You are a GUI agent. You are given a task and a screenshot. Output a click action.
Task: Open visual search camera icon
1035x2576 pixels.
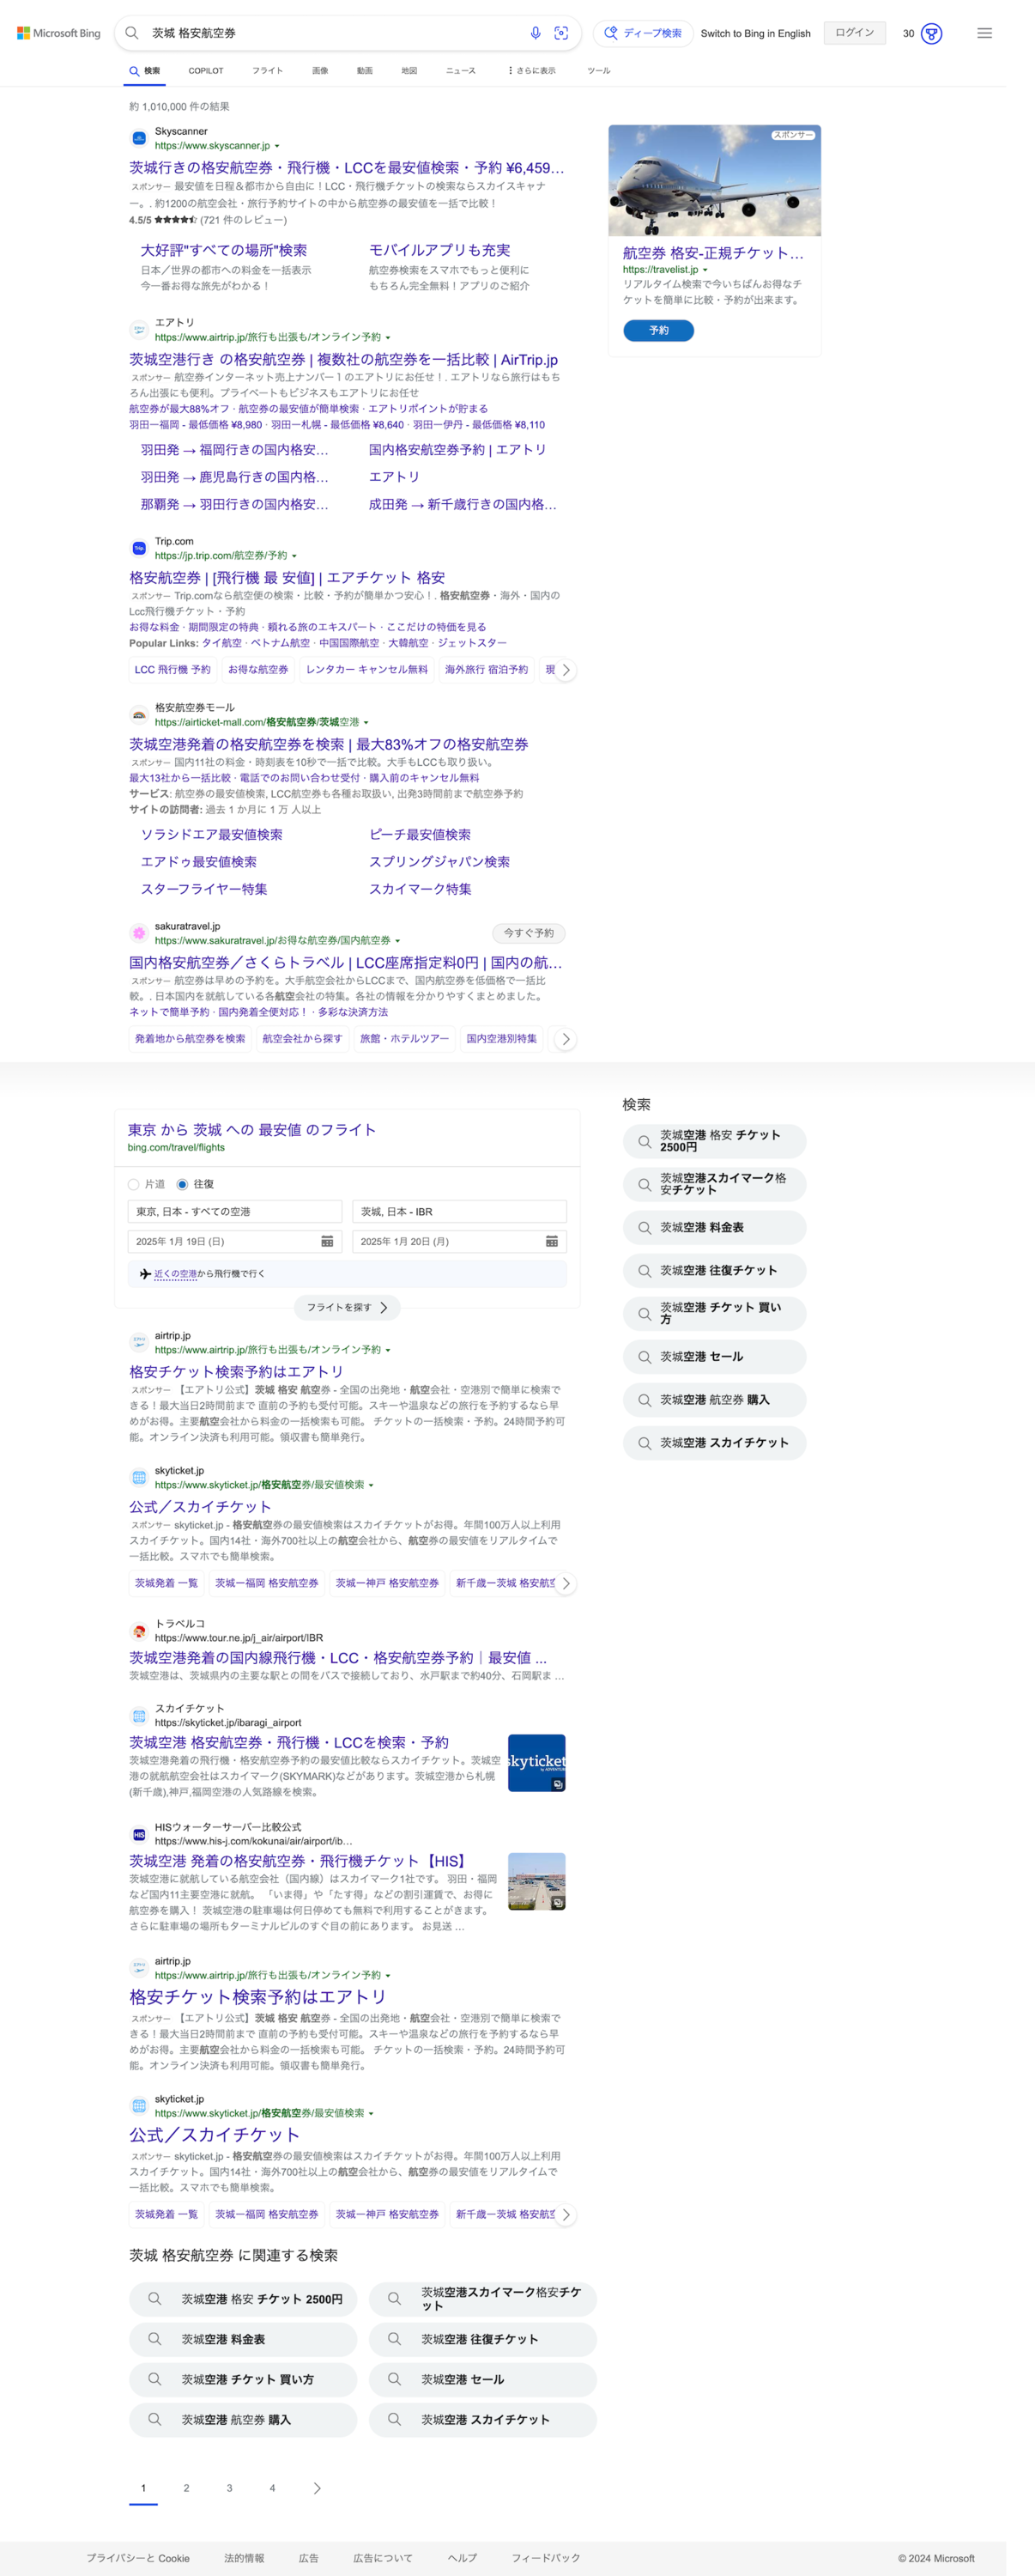tap(561, 33)
